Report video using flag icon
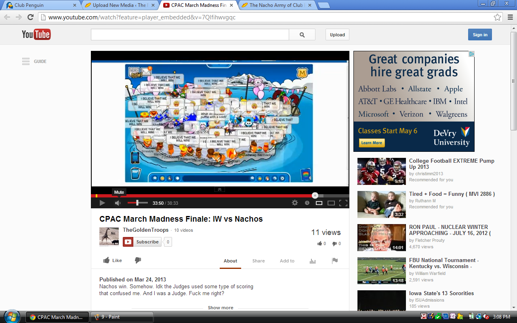 click(x=334, y=261)
